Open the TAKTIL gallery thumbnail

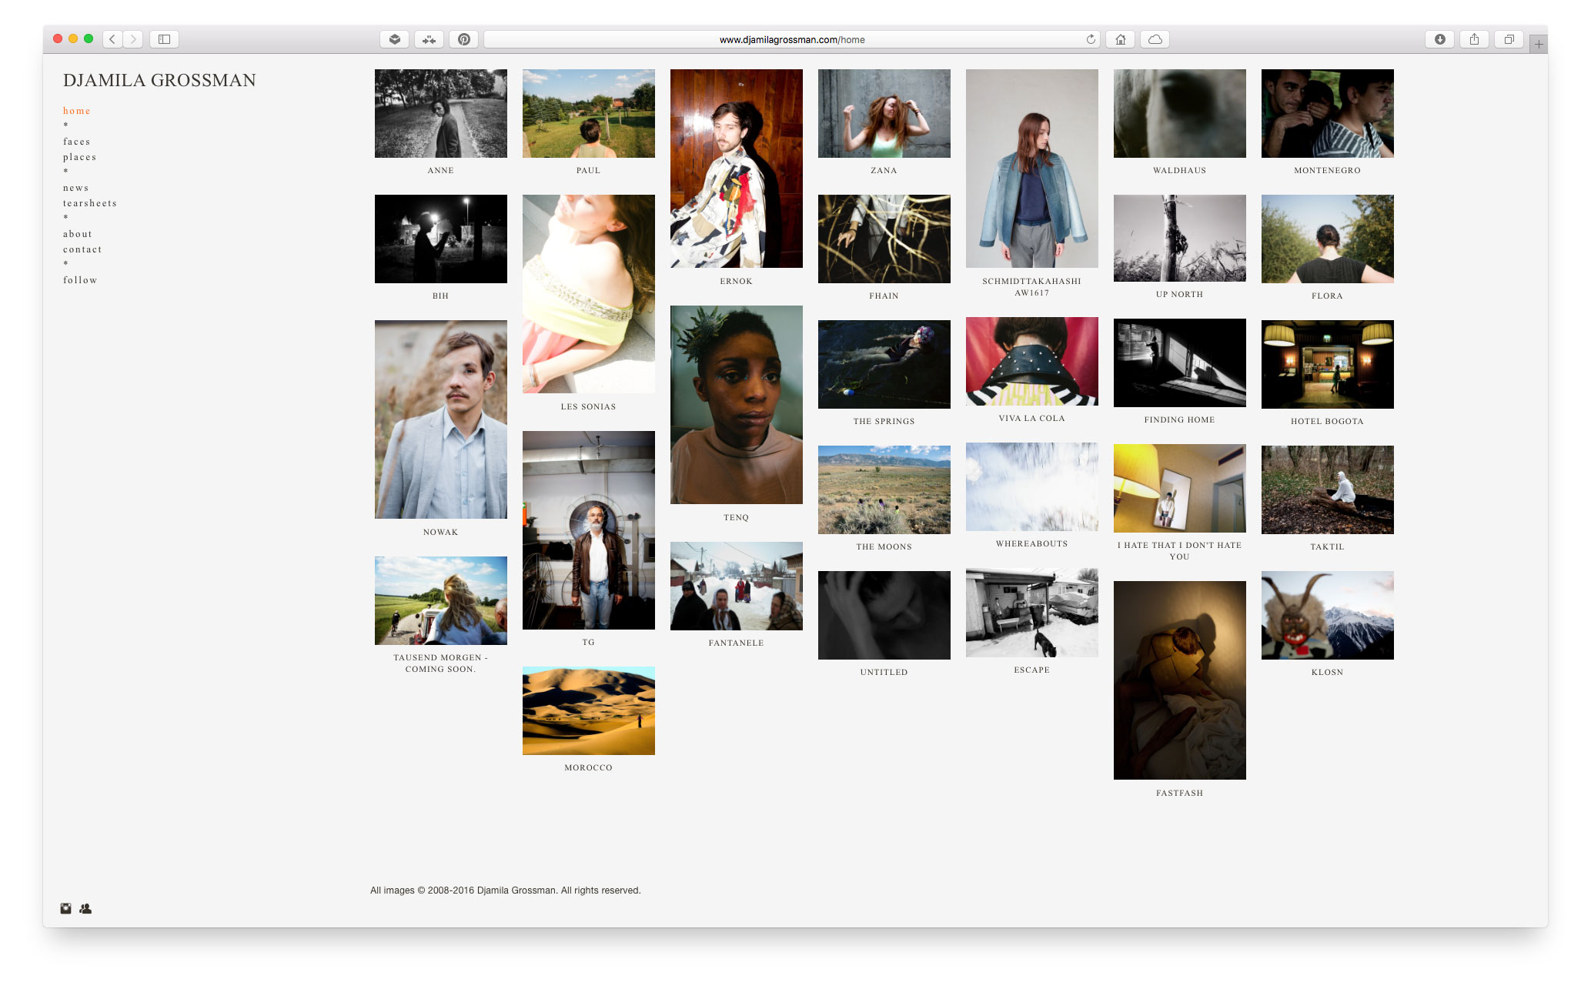click(x=1328, y=489)
